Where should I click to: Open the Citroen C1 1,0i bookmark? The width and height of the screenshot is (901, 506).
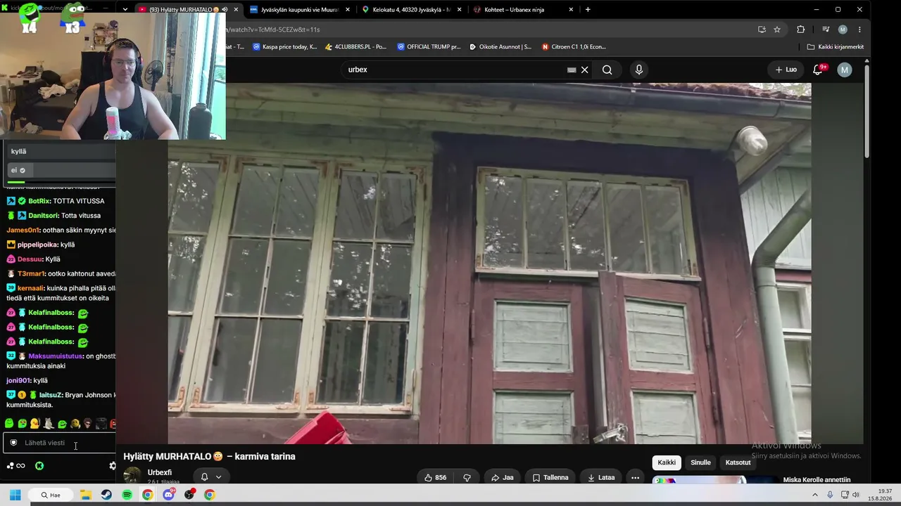pos(574,47)
